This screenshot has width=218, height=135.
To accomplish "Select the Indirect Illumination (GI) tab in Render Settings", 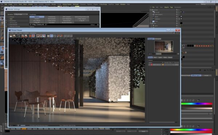I will [82, 17].
